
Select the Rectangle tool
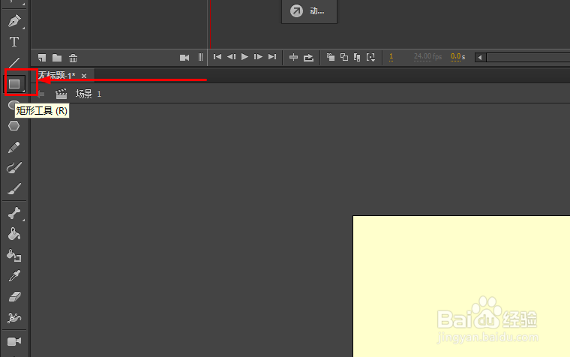click(x=14, y=84)
